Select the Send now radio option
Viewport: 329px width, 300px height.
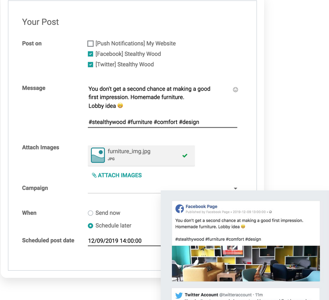coord(90,213)
